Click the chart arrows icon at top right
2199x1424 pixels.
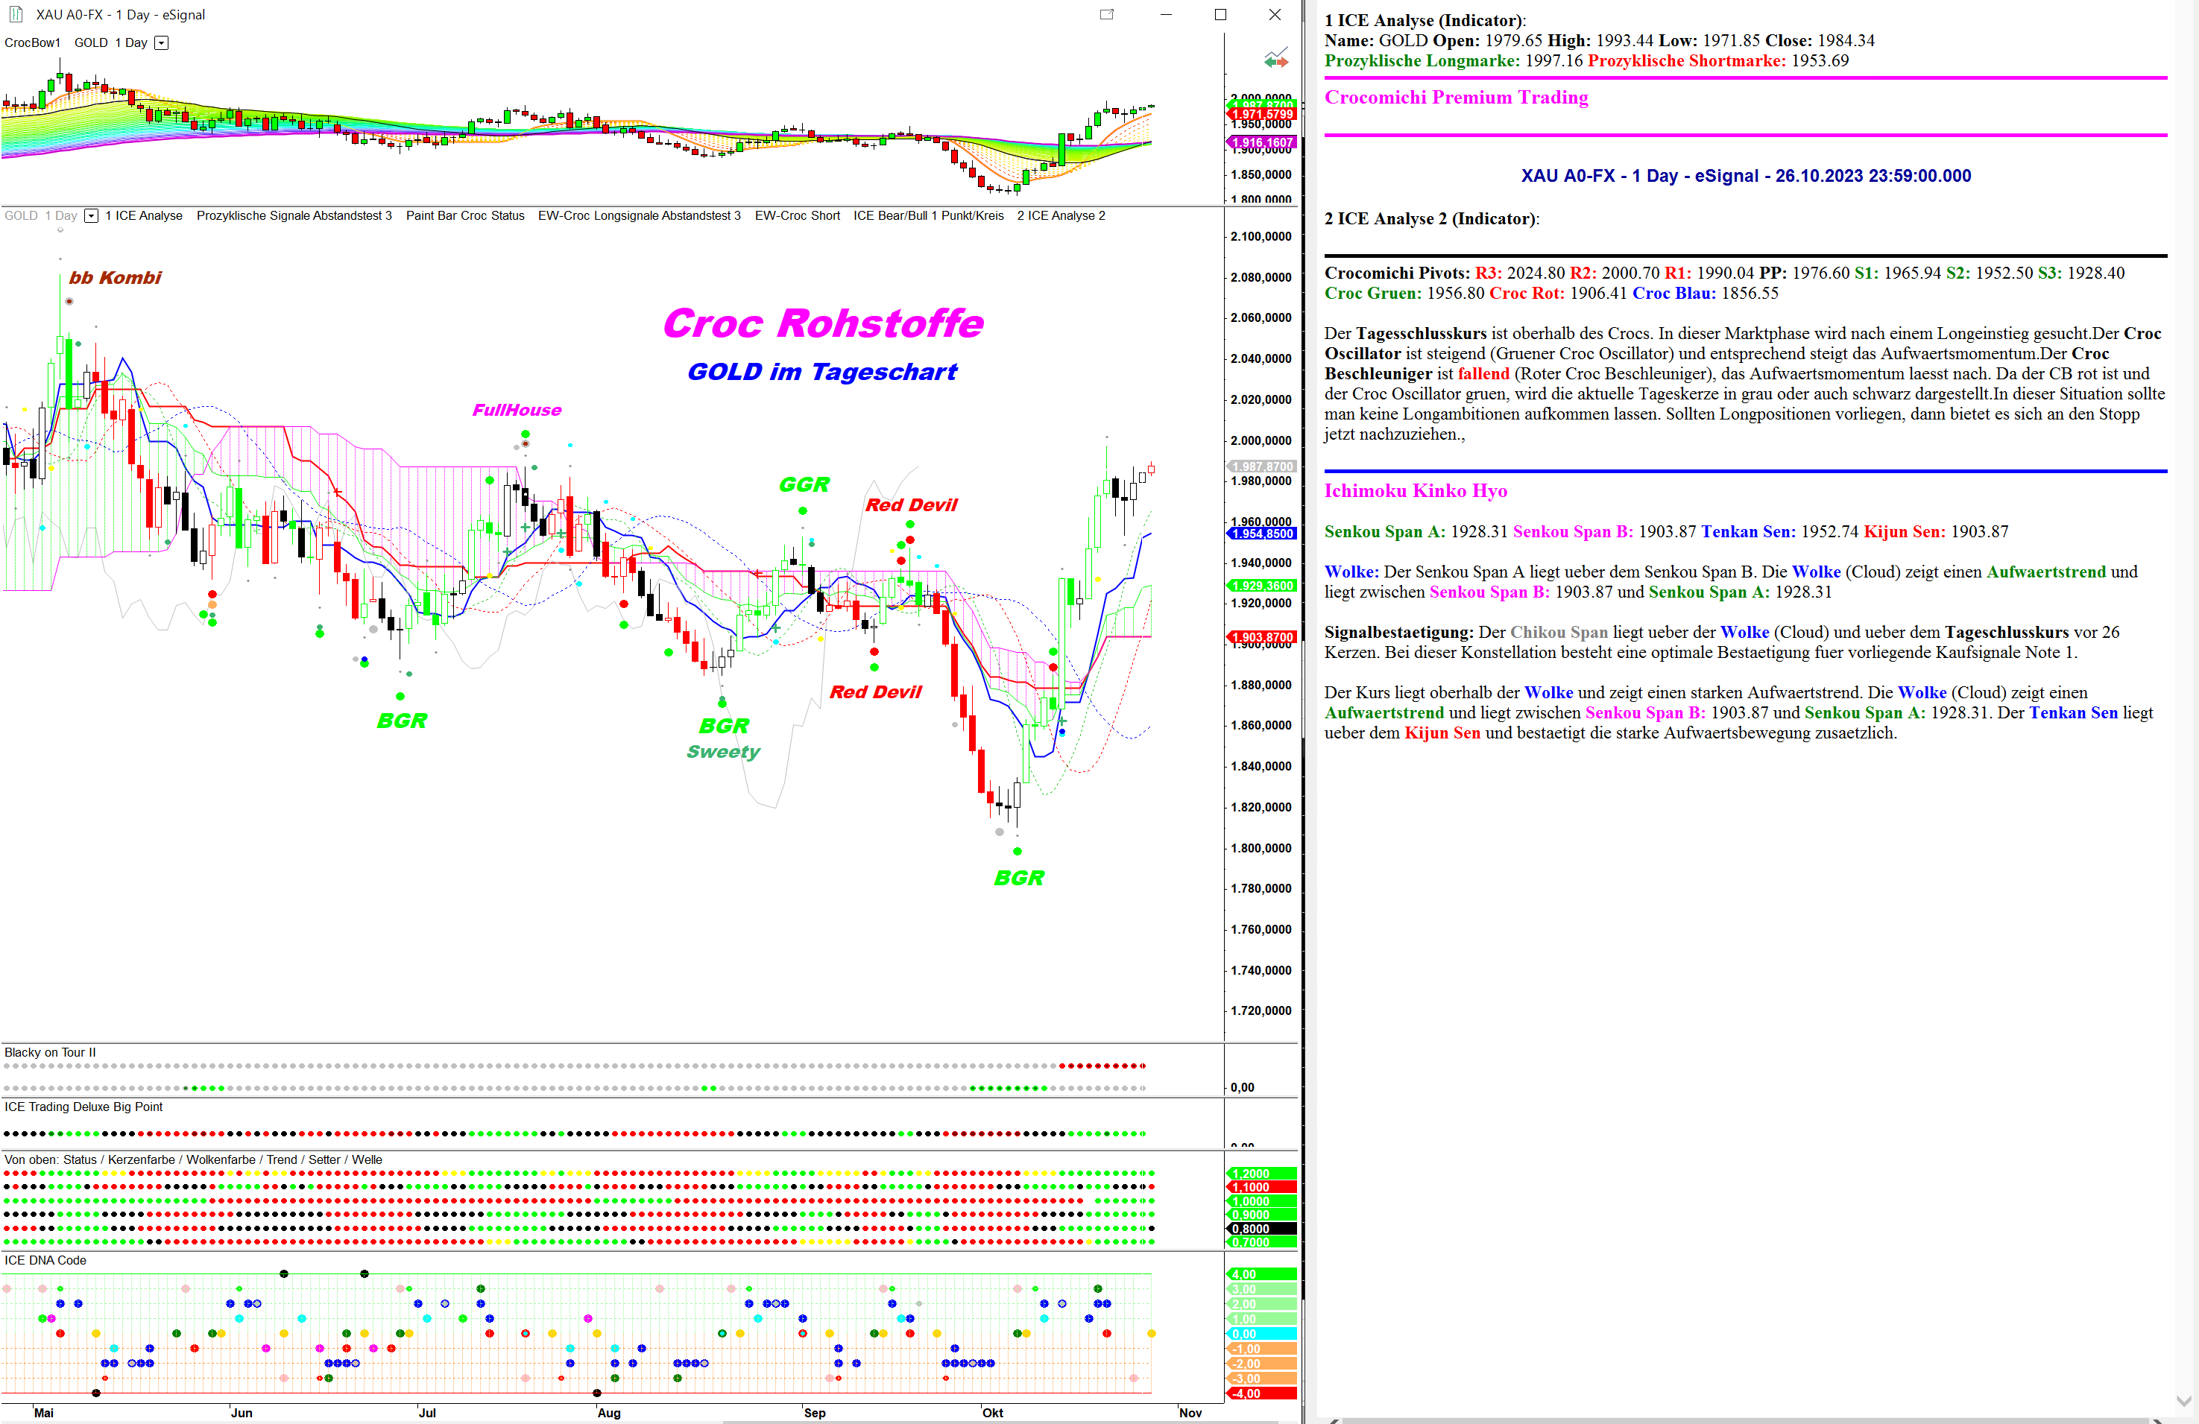(x=1276, y=59)
